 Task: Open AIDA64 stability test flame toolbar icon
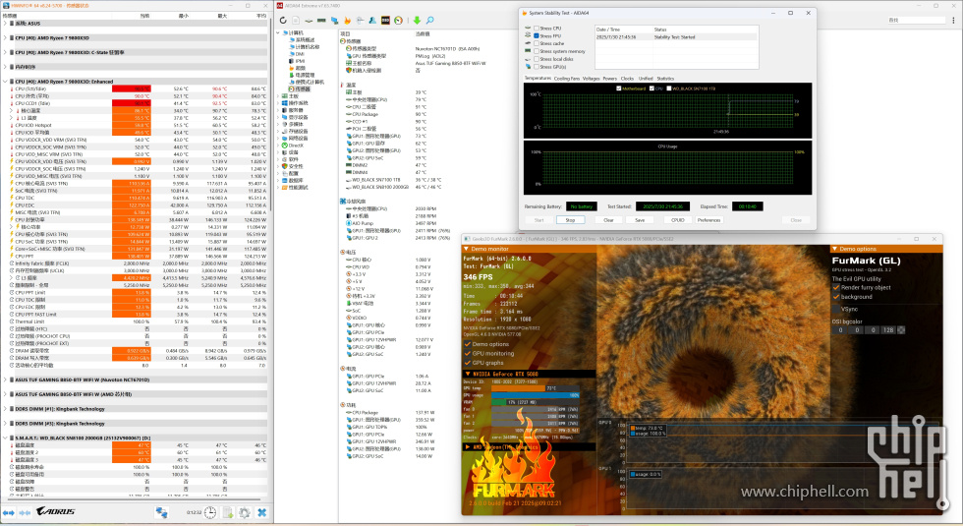click(x=348, y=21)
